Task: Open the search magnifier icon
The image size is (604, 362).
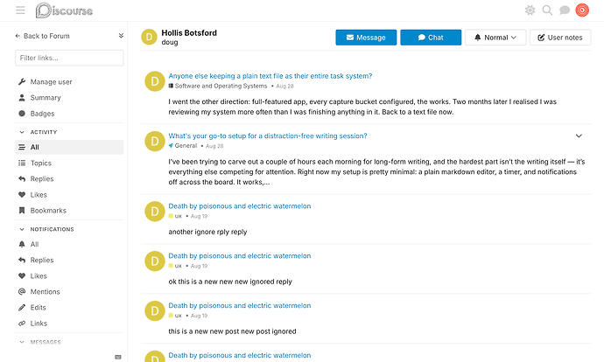Action: pyautogui.click(x=547, y=10)
